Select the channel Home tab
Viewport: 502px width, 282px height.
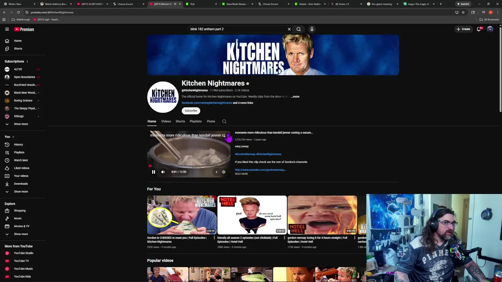pyautogui.click(x=152, y=121)
